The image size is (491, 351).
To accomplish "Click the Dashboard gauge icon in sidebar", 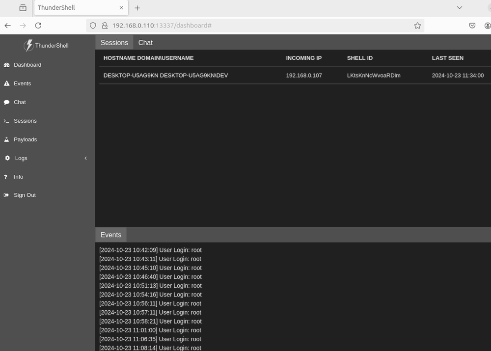I will [6, 65].
